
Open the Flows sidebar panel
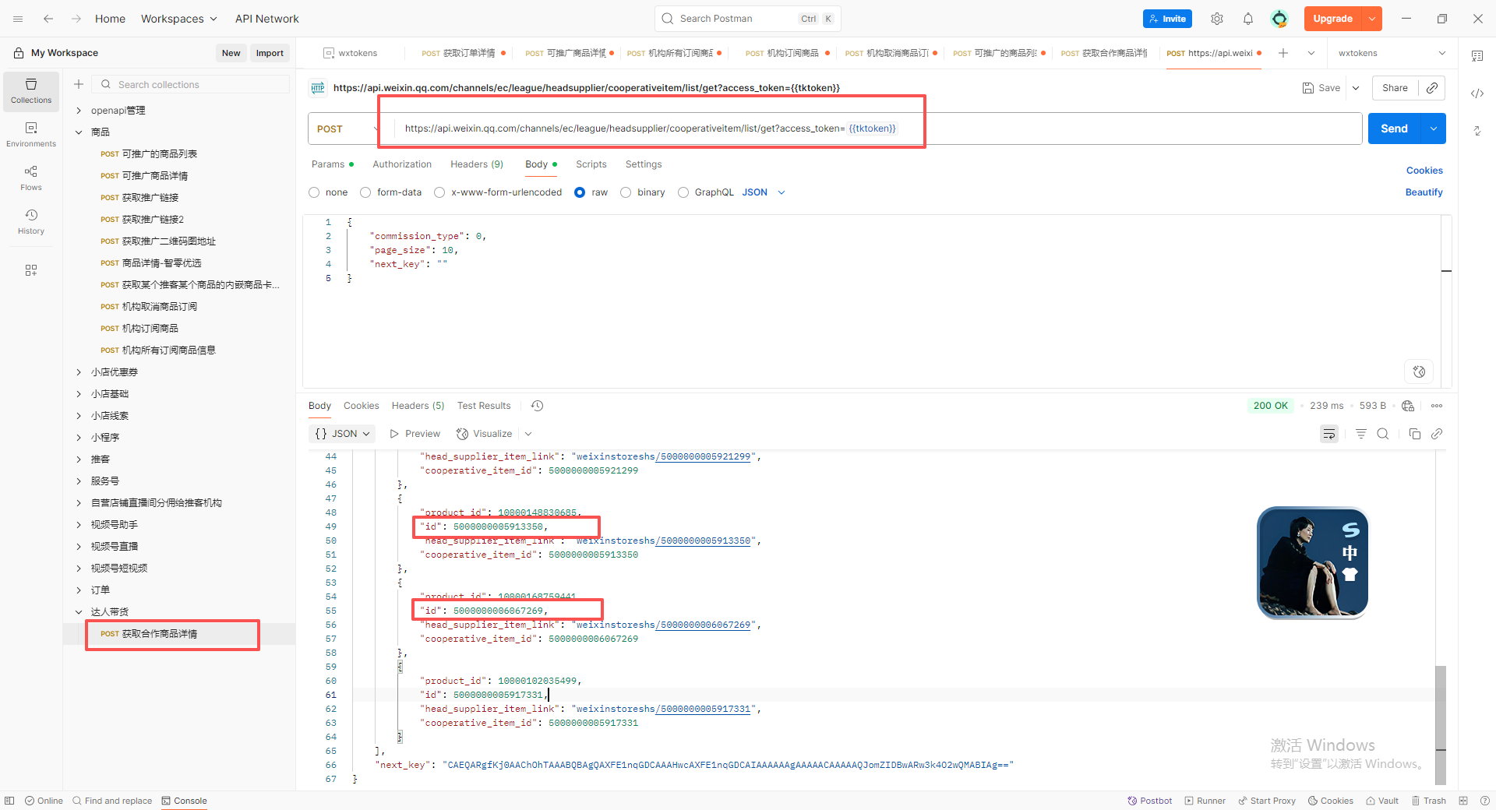(31, 178)
